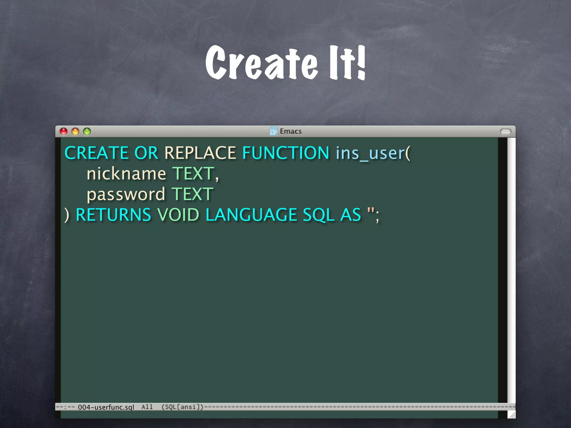Zoom Emacs window with green button

(x=87, y=132)
